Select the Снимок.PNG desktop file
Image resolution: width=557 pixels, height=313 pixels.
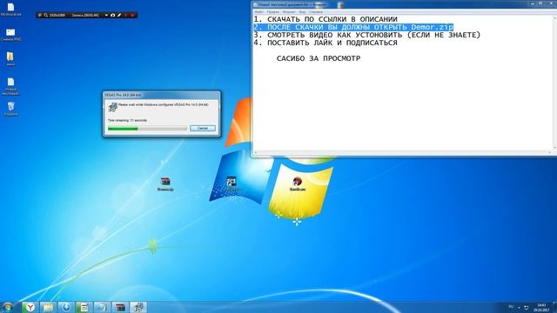click(10, 35)
